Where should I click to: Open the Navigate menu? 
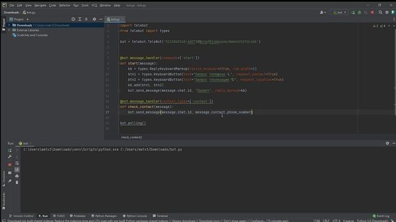coord(40,6)
